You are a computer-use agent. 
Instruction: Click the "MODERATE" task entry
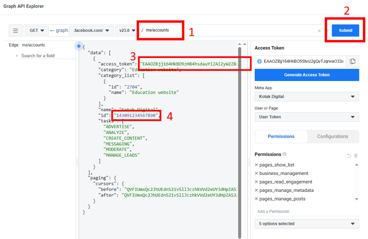tap(116, 149)
